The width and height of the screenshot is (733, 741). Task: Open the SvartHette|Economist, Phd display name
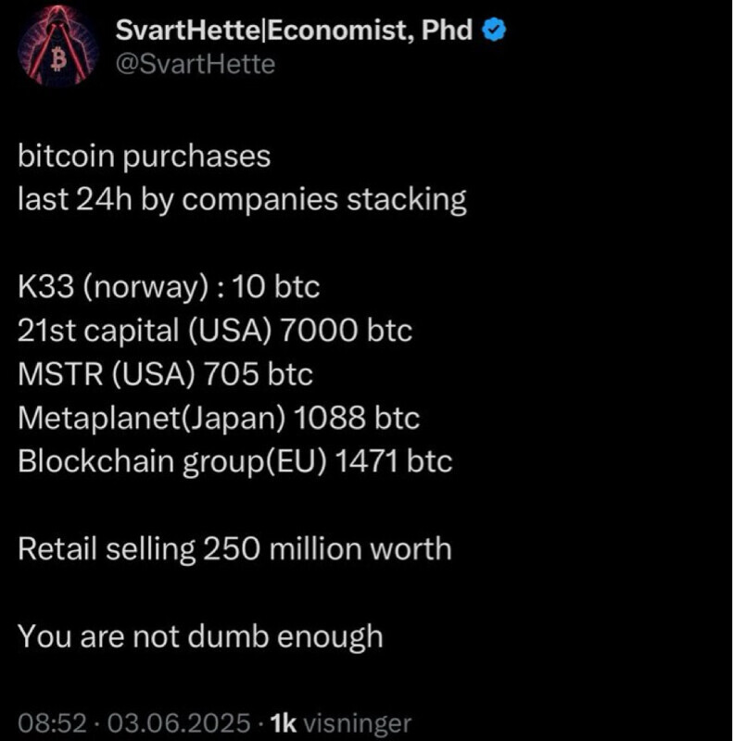(294, 31)
